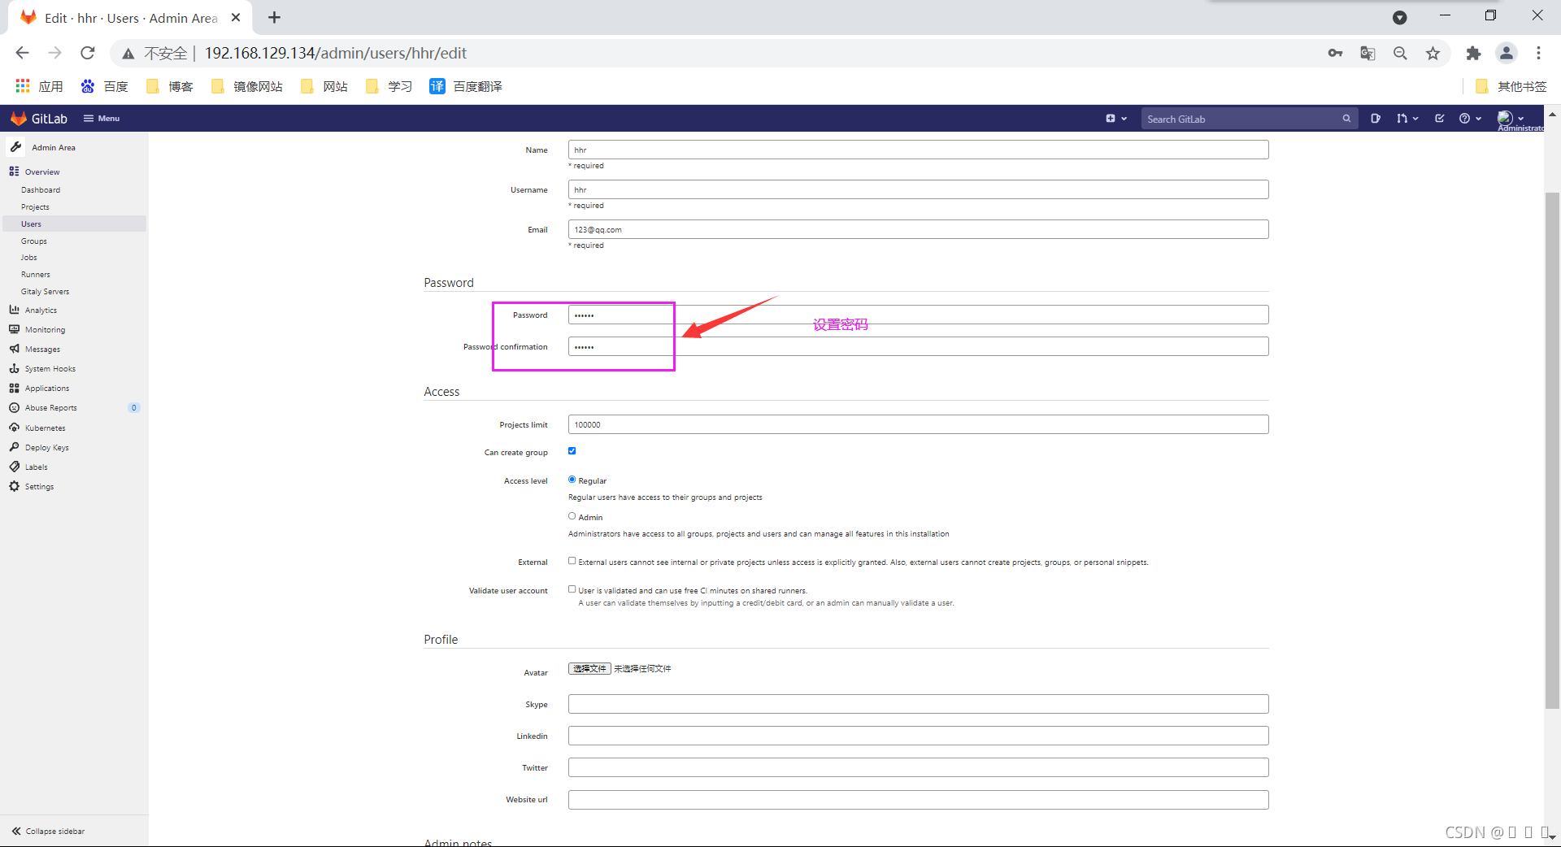Click the Skype input field
The image size is (1561, 847).
pyautogui.click(x=918, y=704)
